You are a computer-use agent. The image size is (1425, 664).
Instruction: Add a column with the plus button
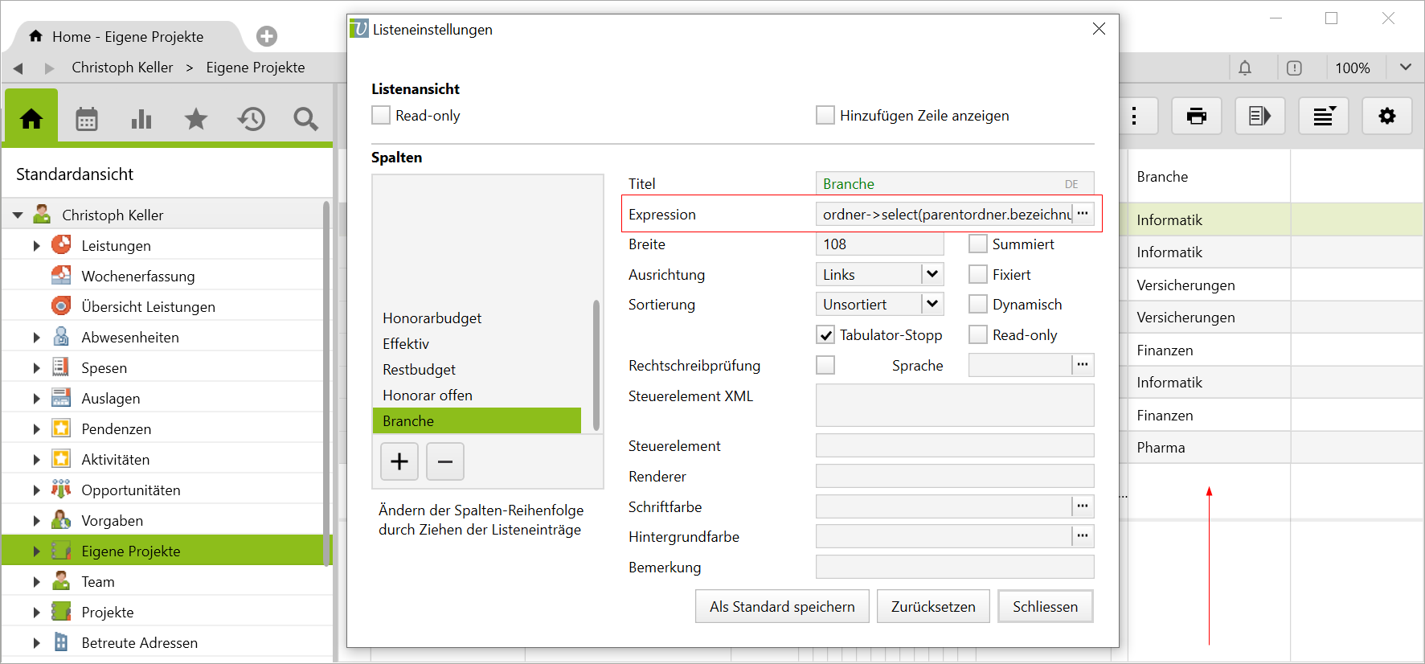[399, 461]
